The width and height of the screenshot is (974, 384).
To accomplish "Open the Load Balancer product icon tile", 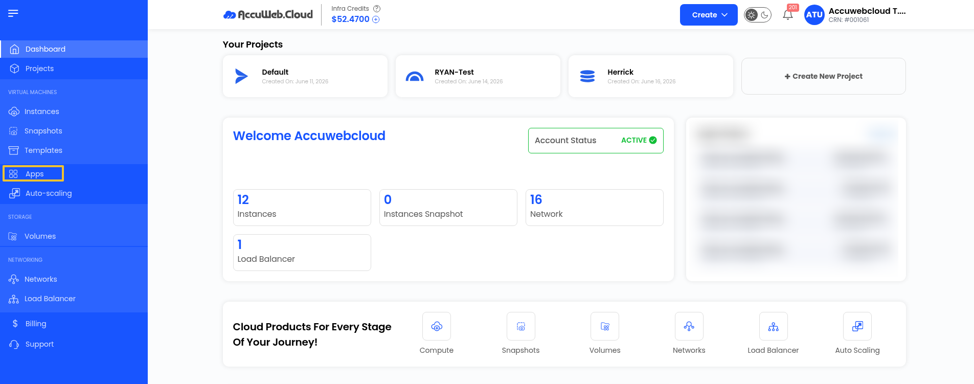I will (774, 326).
